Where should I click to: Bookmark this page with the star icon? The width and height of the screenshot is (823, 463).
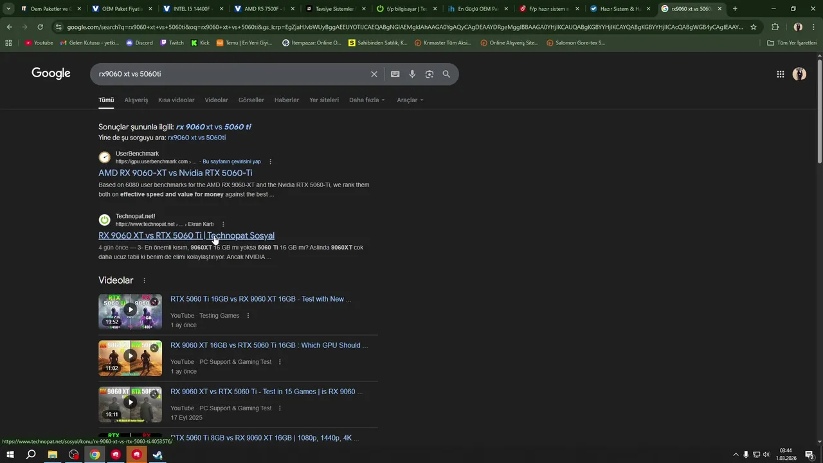[754, 27]
